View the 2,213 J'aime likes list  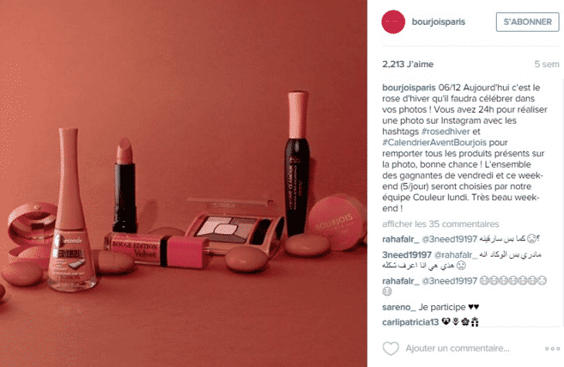tap(407, 64)
